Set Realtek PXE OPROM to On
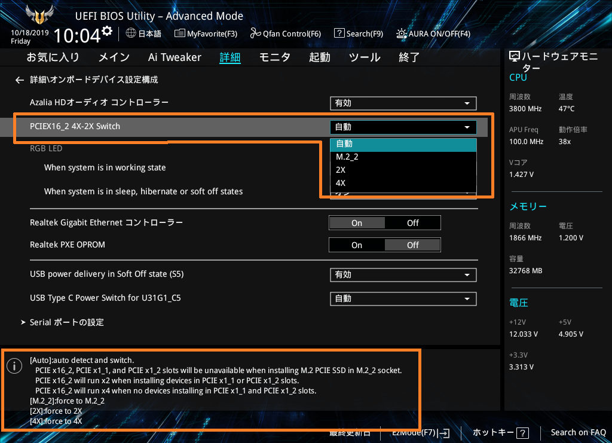The width and height of the screenshot is (612, 443). 357,245
